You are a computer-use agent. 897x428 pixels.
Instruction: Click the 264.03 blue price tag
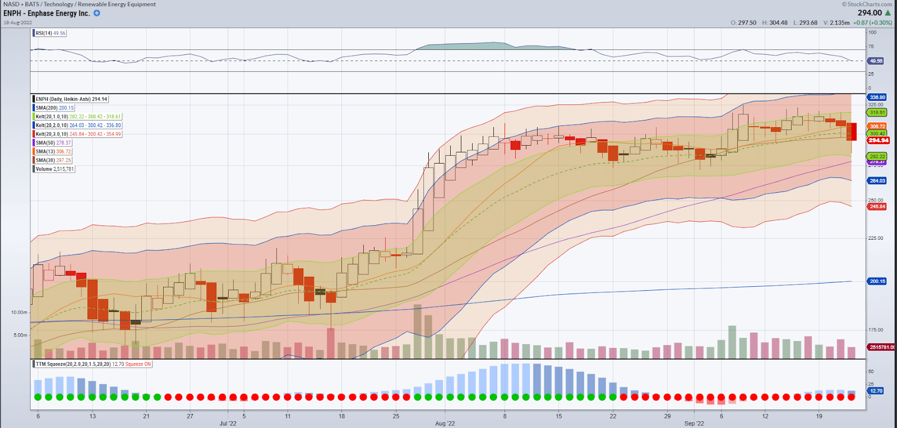[x=877, y=181]
